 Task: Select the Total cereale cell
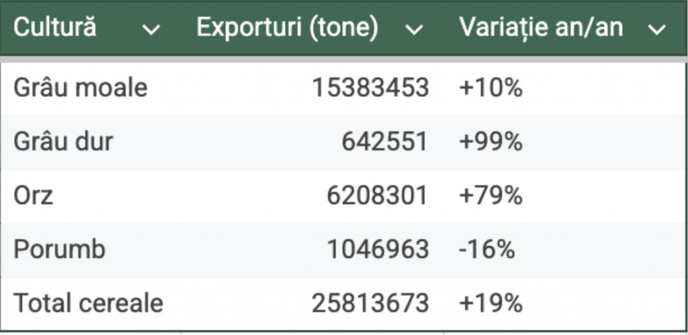[x=88, y=303]
